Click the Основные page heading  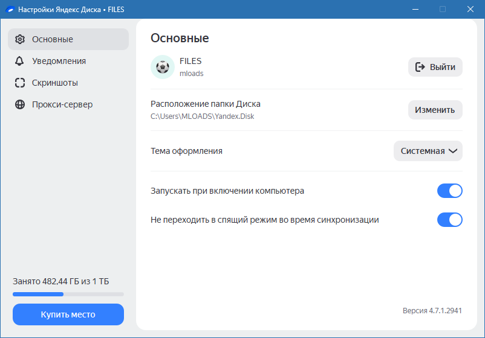(180, 38)
